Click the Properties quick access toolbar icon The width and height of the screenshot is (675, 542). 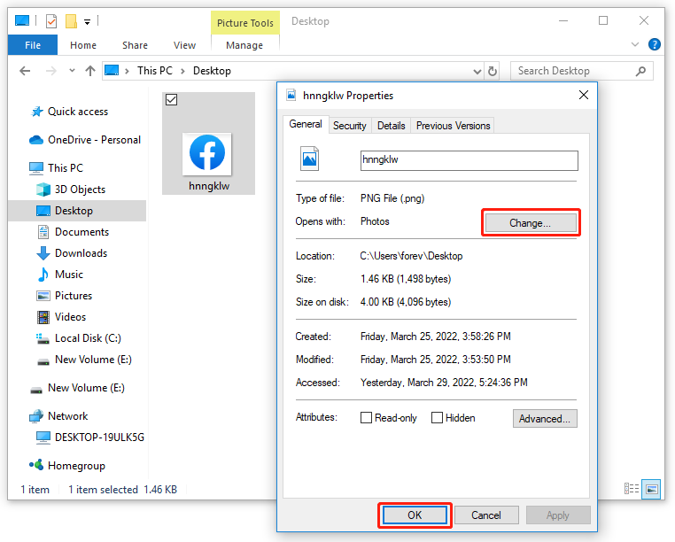pos(51,20)
